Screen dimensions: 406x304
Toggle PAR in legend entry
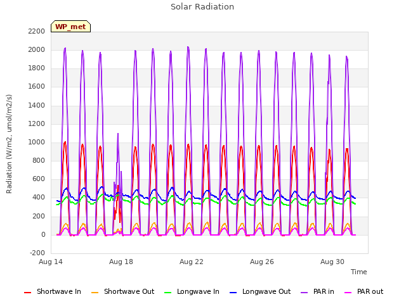click(317, 291)
